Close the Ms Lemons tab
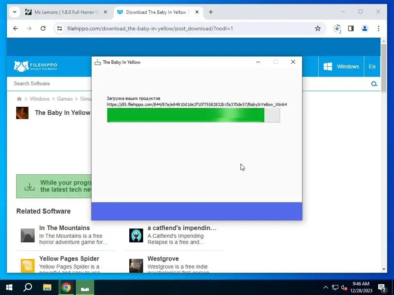The image size is (394, 295). 105,12
